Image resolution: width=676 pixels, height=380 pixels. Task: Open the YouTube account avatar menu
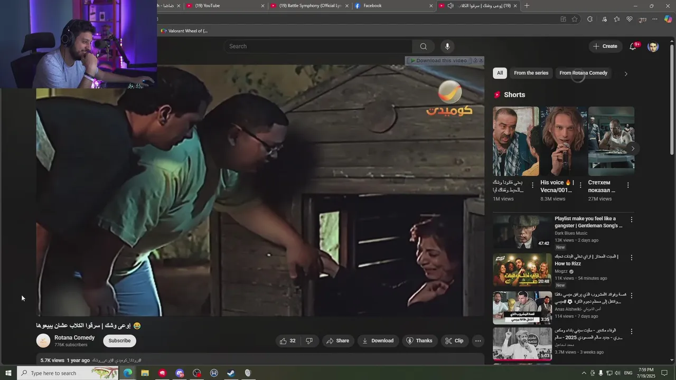pos(653,46)
